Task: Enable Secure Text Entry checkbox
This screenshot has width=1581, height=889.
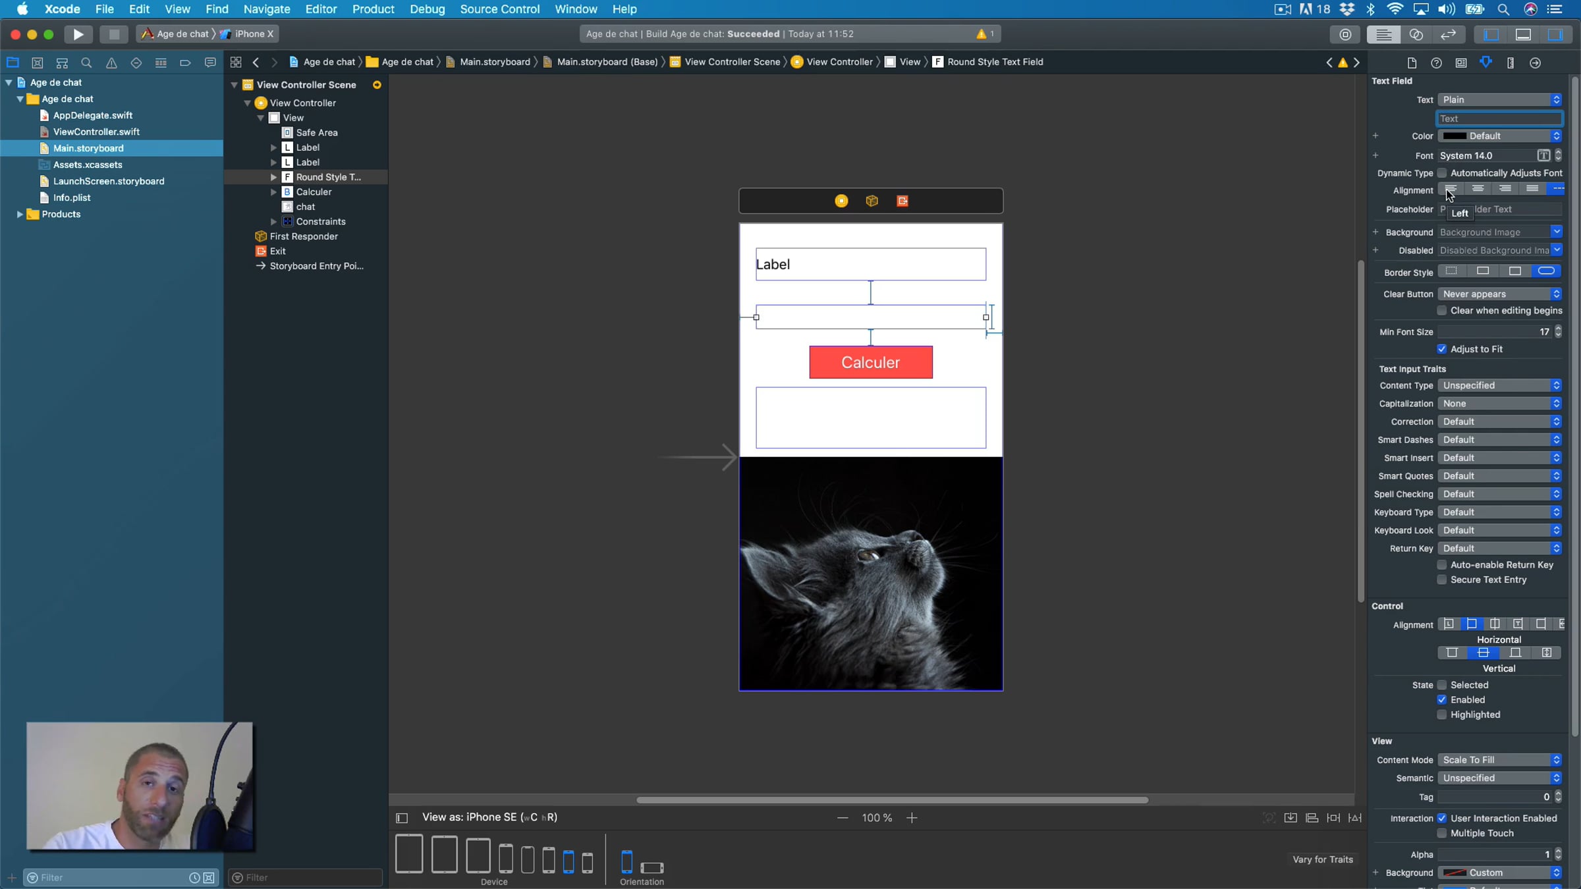Action: (x=1442, y=579)
